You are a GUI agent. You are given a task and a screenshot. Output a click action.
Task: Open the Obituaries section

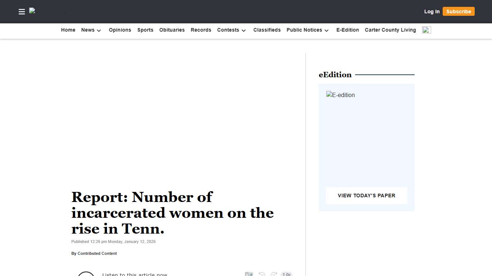click(172, 30)
